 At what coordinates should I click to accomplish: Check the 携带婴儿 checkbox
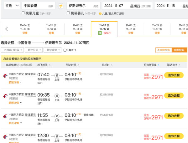tap(68, 13)
